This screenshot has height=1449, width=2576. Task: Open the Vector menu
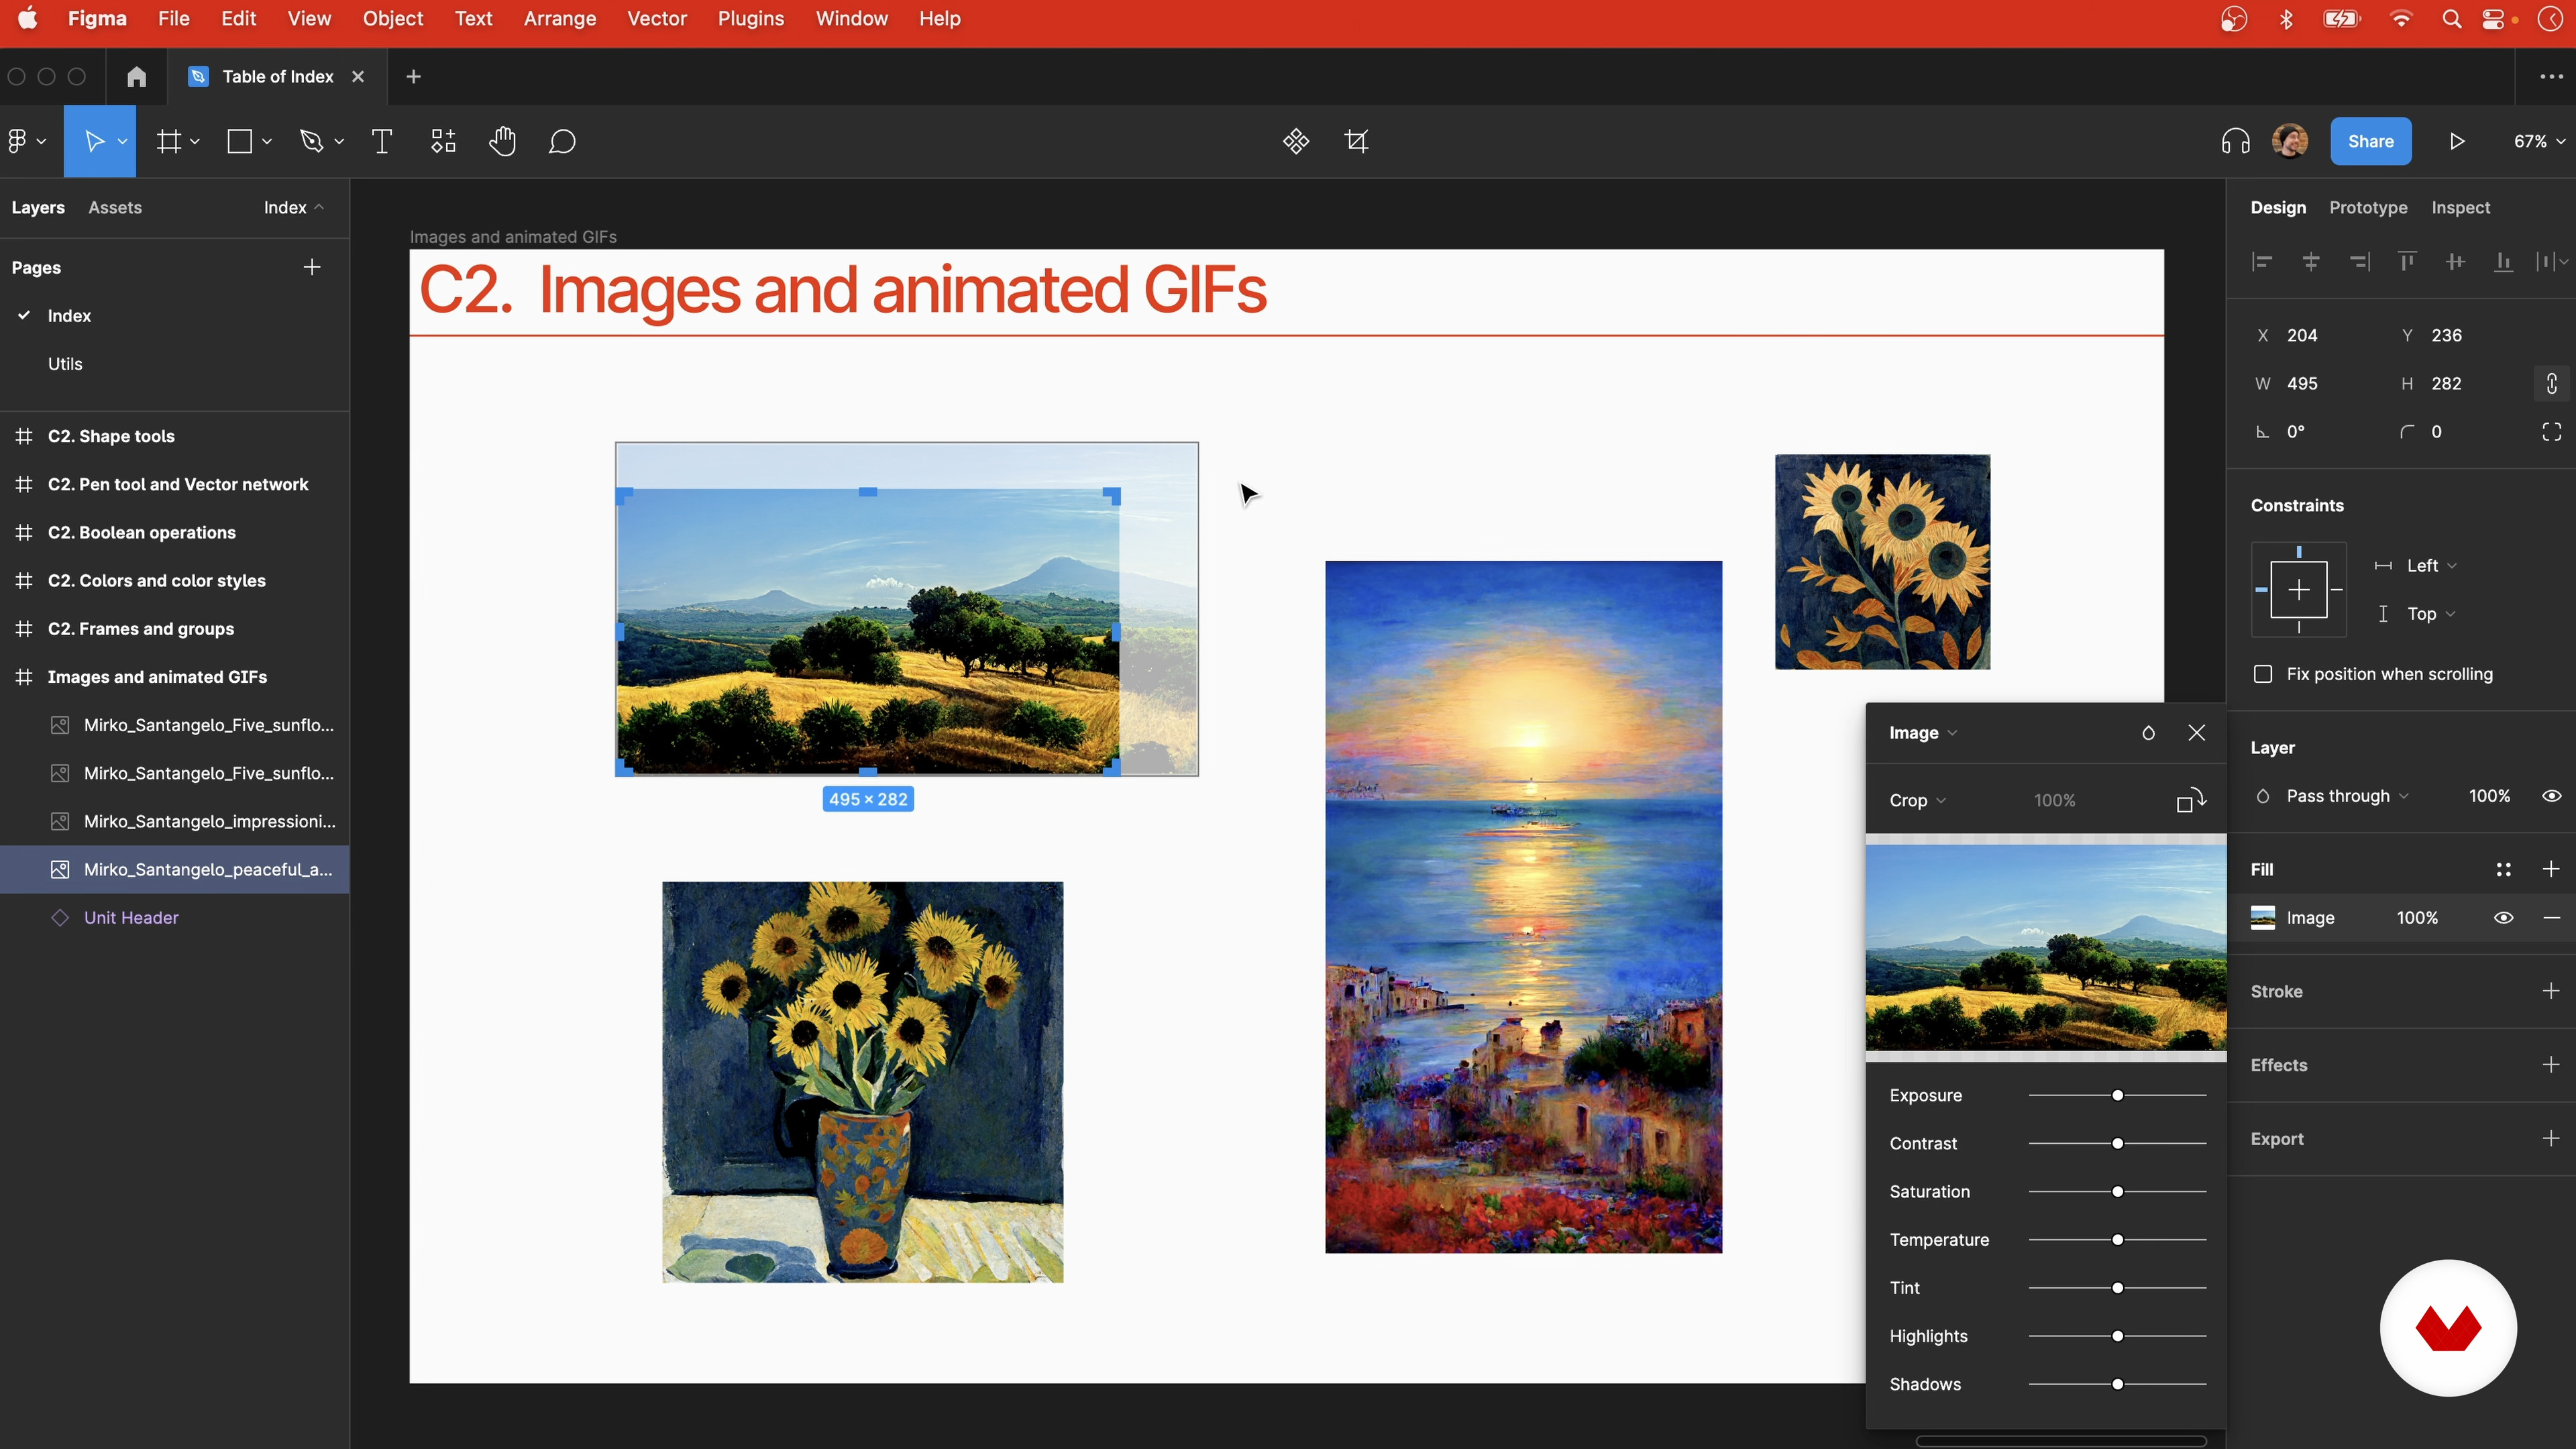(656, 19)
